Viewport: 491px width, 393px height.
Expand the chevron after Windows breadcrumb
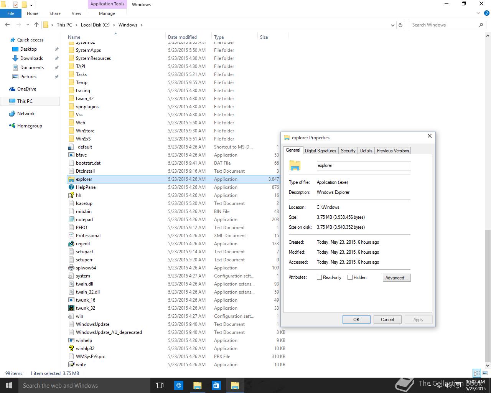pyautogui.click(x=142, y=25)
